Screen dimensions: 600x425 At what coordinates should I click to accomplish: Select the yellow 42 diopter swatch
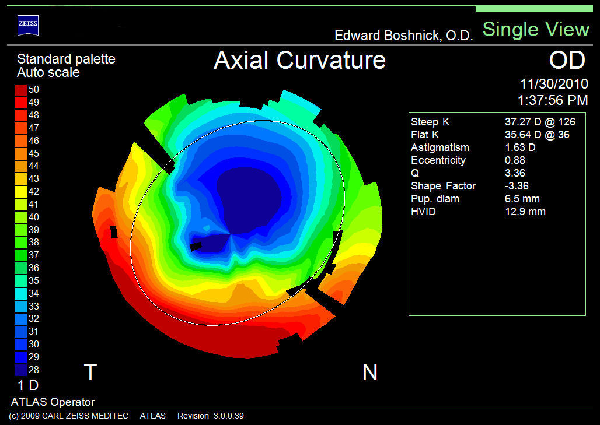(20, 191)
